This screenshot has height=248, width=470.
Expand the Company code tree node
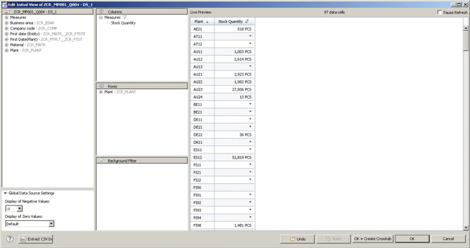point(6,28)
